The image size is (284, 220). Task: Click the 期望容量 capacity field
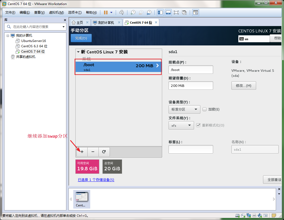[x=191, y=86]
